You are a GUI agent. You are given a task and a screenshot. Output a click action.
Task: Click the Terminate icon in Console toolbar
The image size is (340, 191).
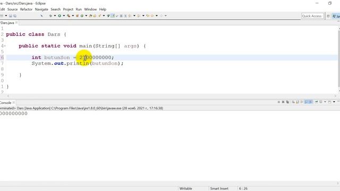tap(278, 102)
